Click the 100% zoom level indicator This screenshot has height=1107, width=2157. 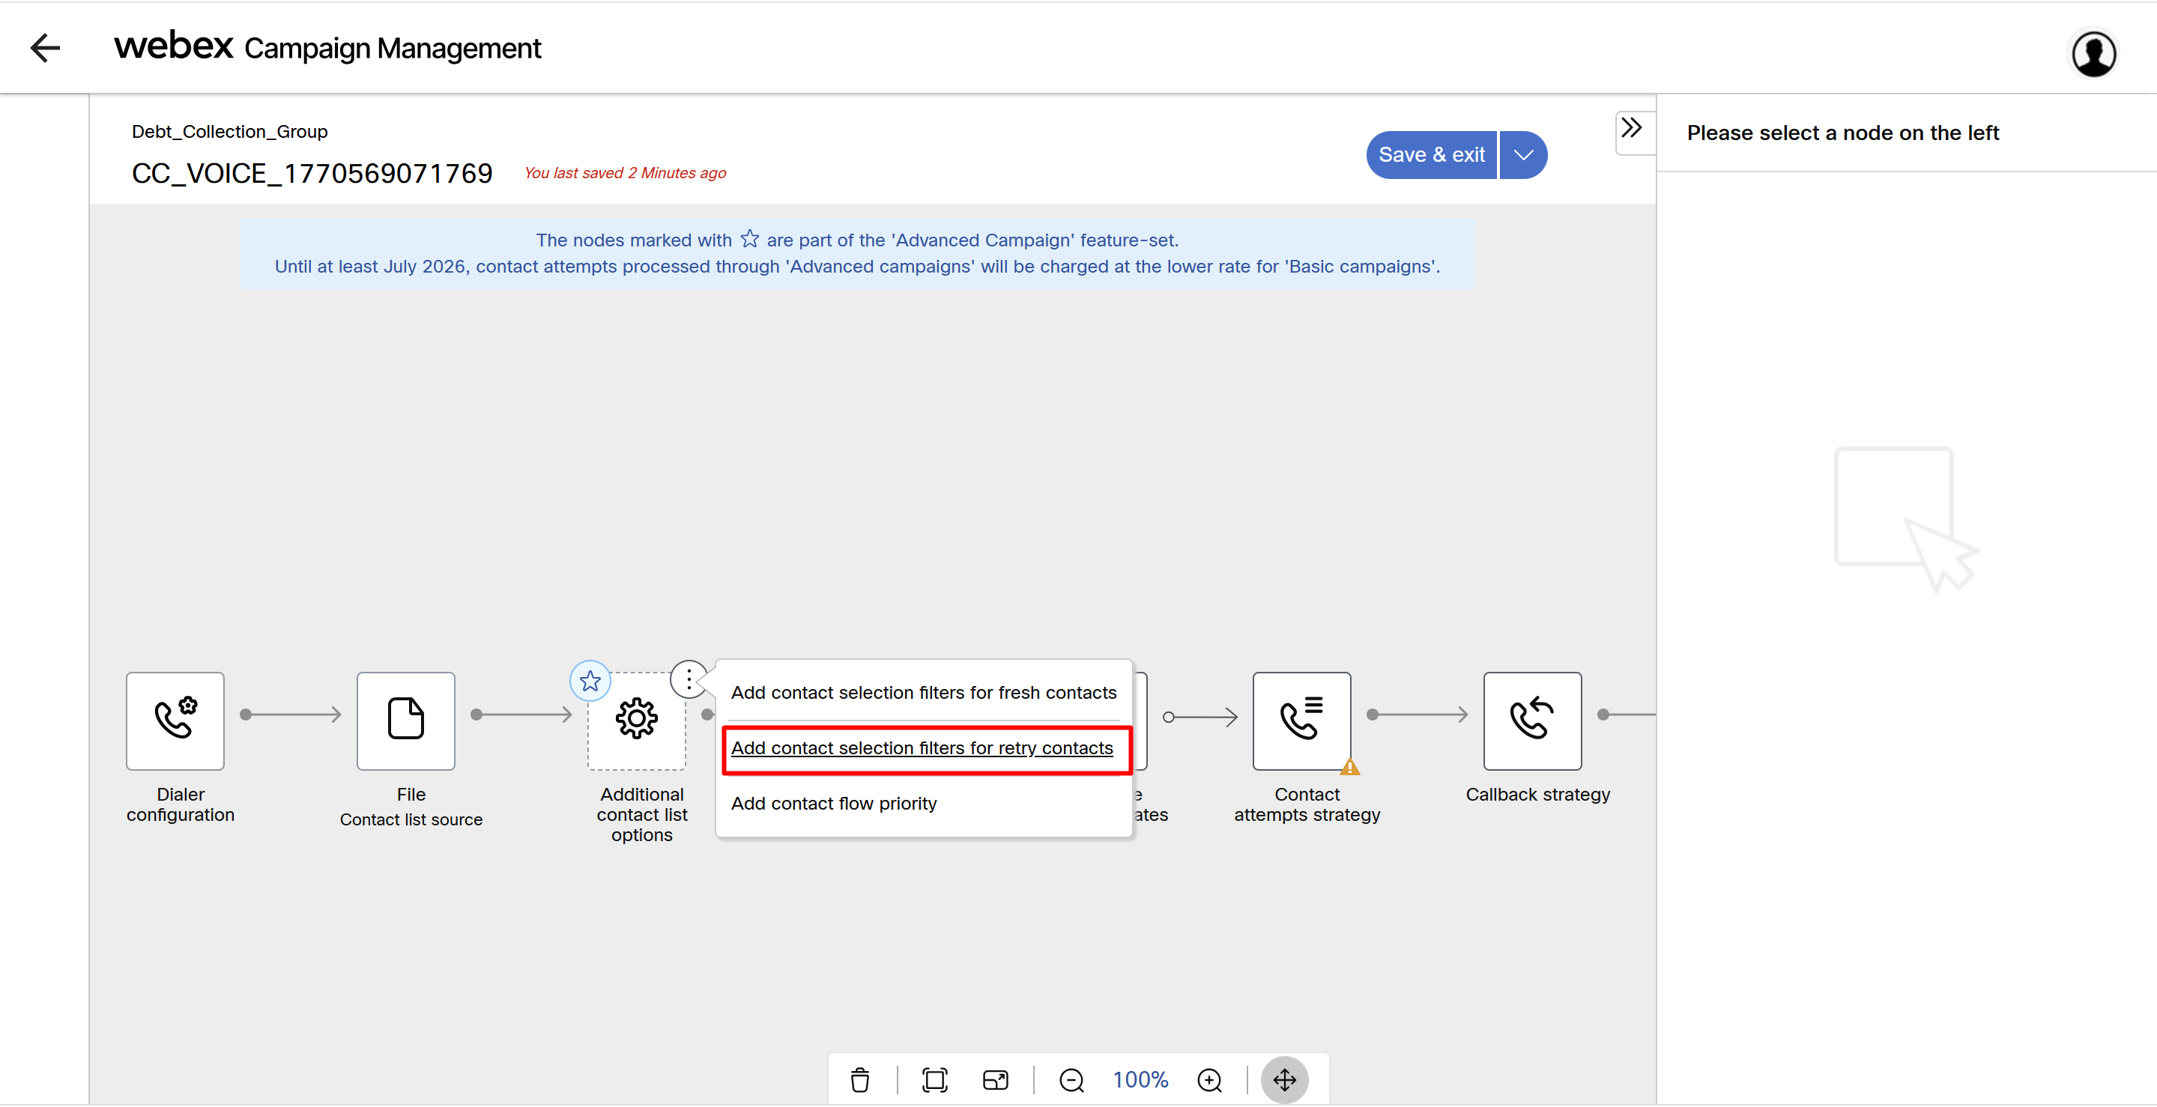point(1140,1079)
